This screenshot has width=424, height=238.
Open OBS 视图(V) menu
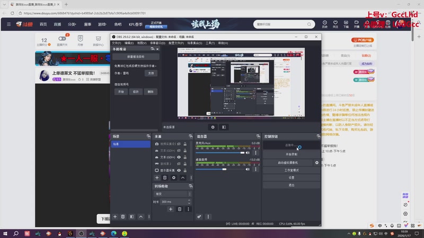coord(142,43)
